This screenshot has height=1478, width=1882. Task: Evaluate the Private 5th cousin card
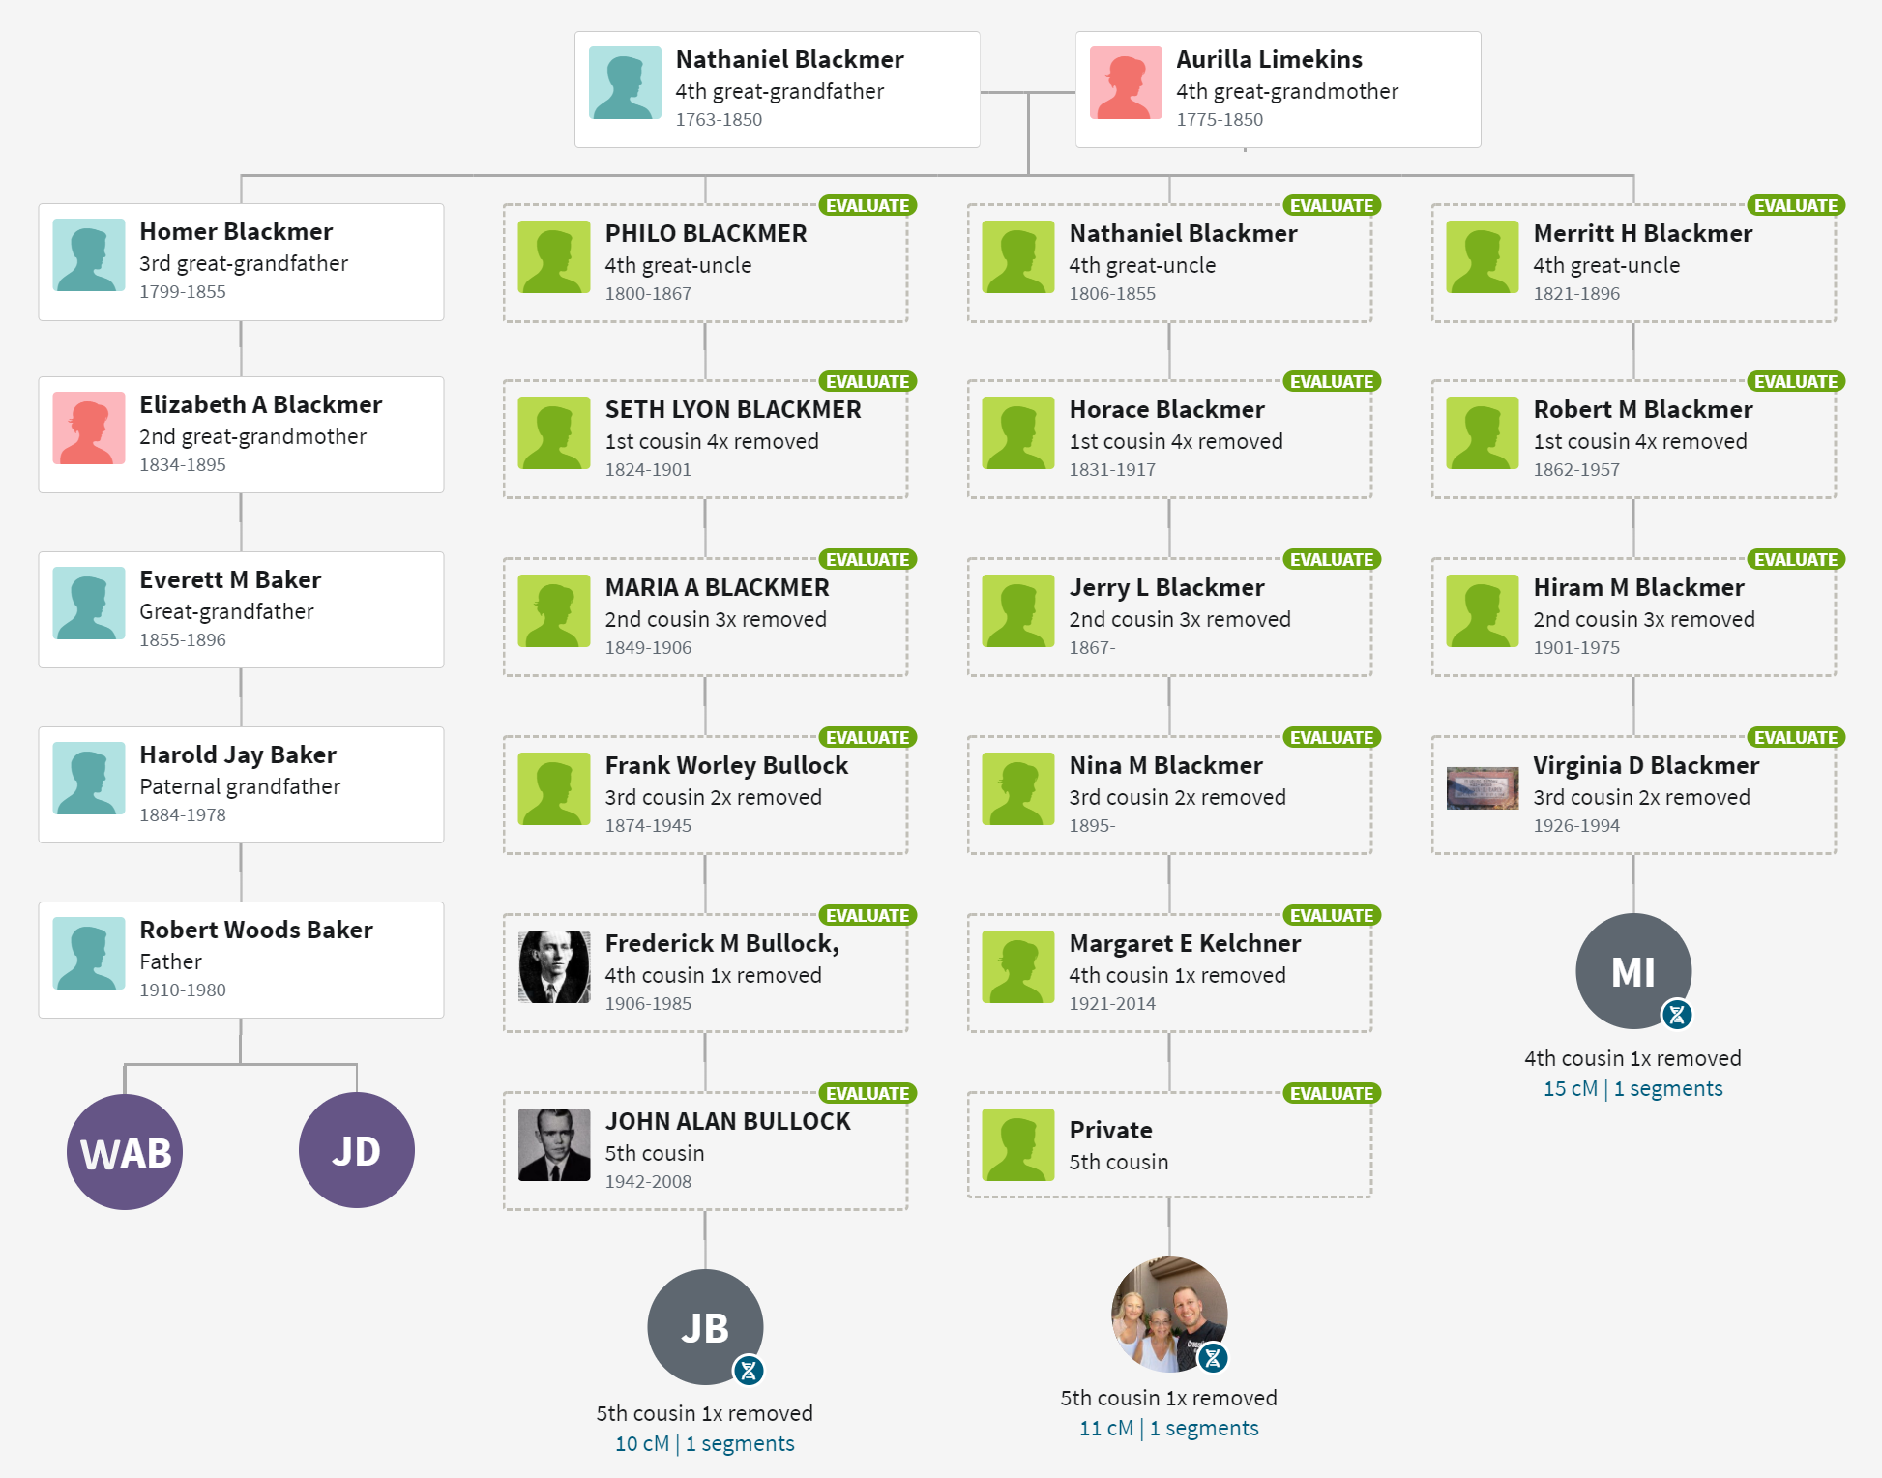[x=1332, y=1093]
